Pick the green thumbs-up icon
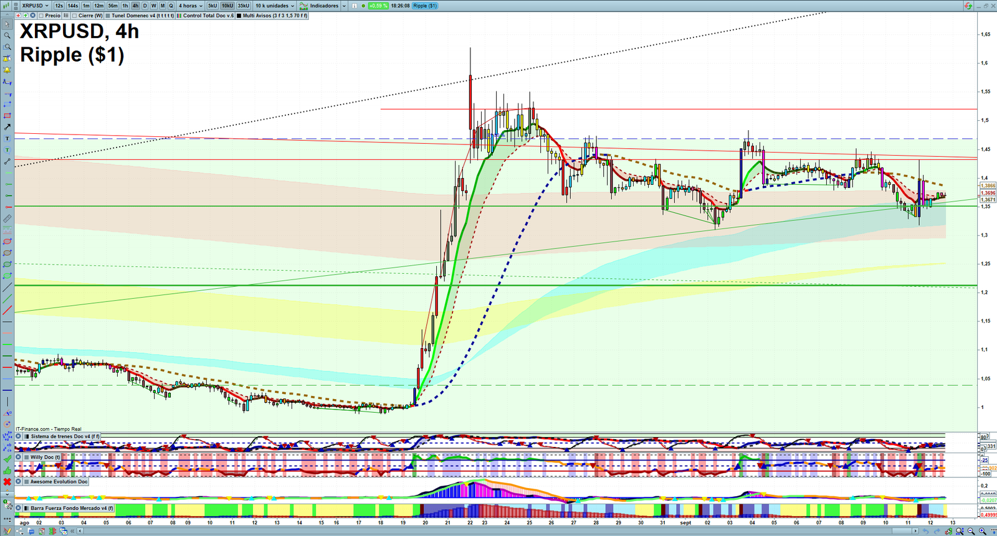The width and height of the screenshot is (997, 536). (7, 469)
